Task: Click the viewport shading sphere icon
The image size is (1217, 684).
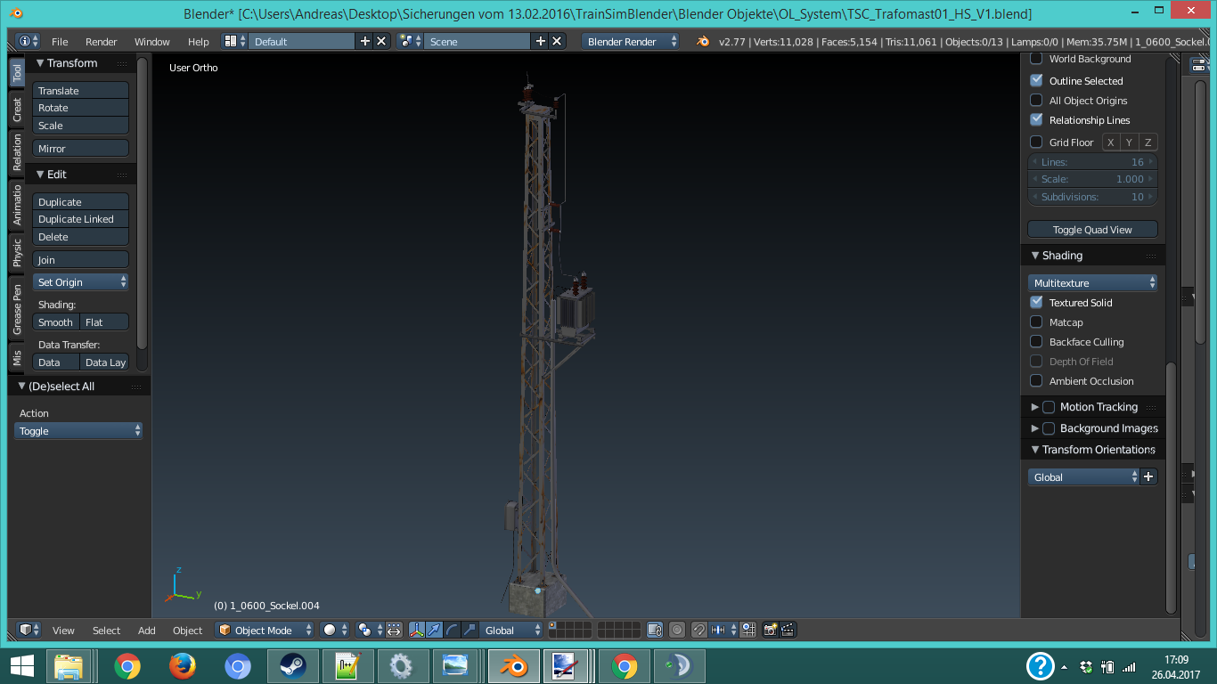Action: (x=330, y=630)
